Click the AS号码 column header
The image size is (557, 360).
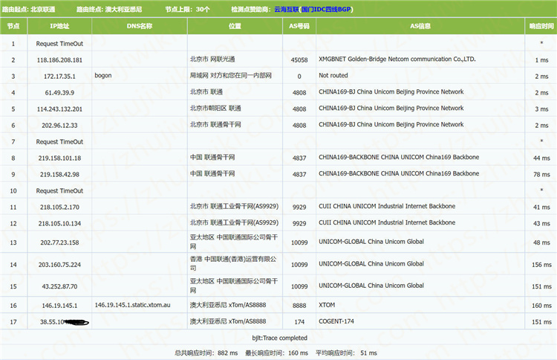pyautogui.click(x=299, y=26)
